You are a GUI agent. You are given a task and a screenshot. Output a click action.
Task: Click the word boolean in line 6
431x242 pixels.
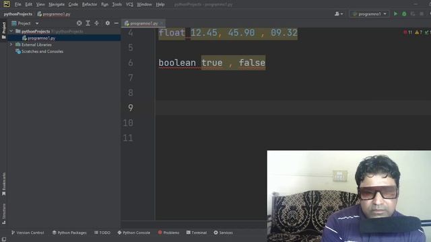[177, 63]
